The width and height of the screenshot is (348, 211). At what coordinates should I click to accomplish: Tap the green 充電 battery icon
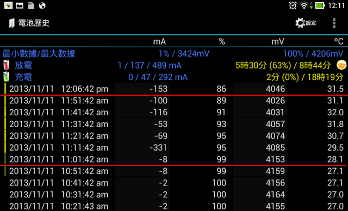coord(6,77)
